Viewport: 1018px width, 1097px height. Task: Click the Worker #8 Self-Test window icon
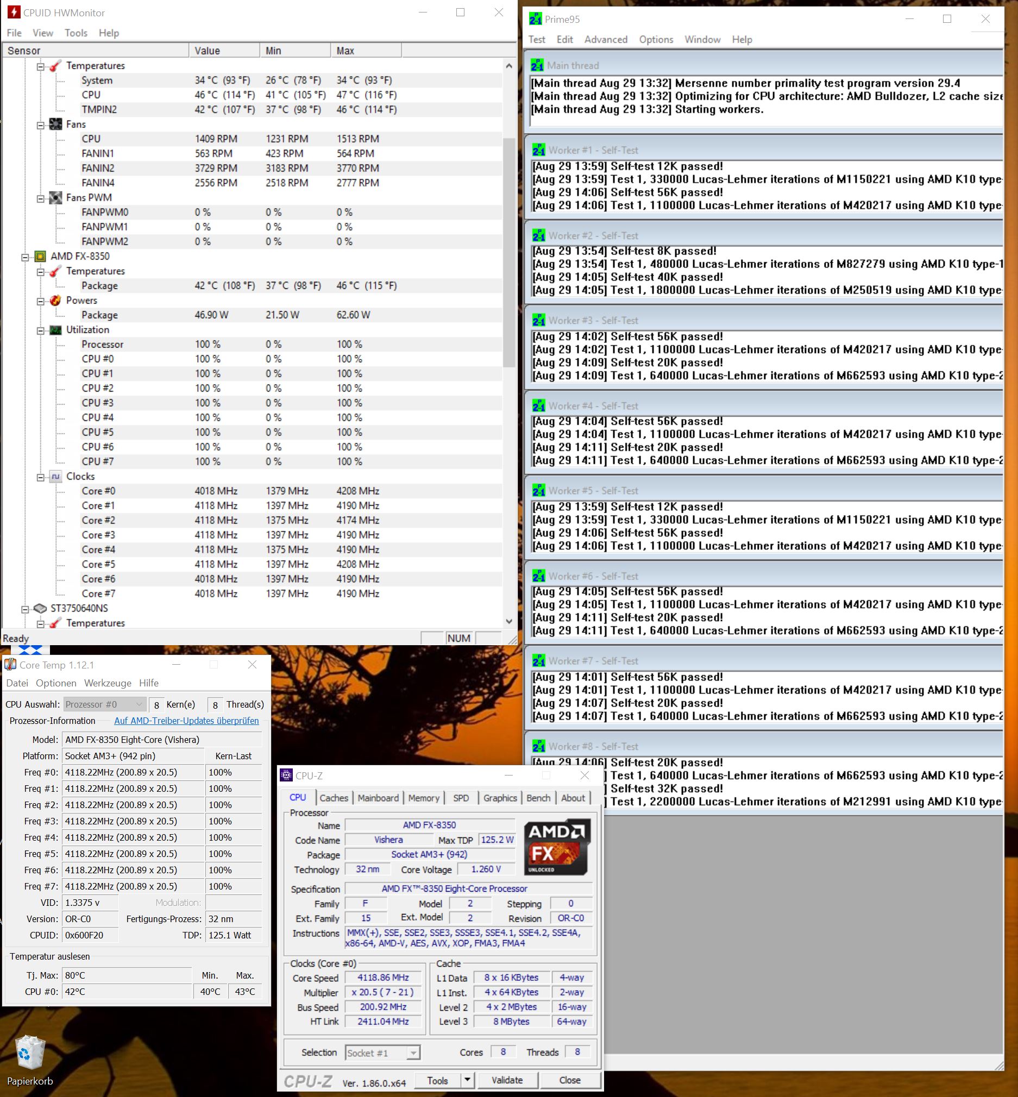pyautogui.click(x=539, y=746)
